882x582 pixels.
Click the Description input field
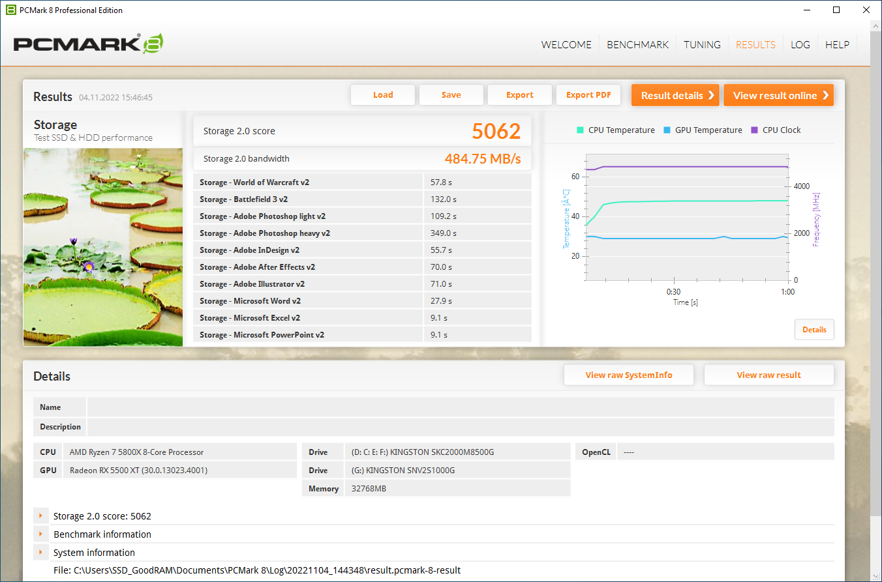coord(461,427)
